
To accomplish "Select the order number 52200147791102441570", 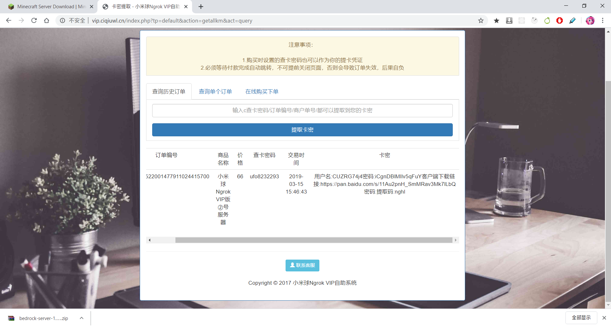I will 178,177.
